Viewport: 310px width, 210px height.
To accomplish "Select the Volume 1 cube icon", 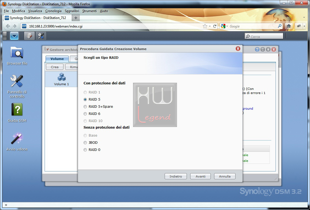I will 62,77.
